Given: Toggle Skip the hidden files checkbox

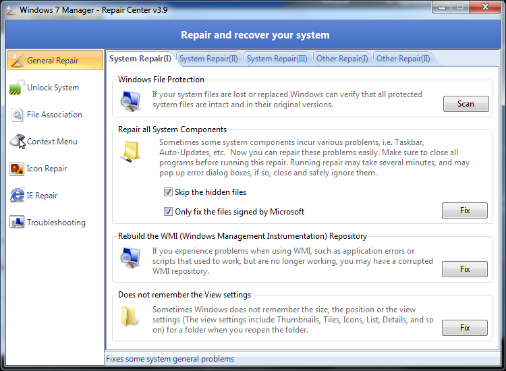Looking at the screenshot, I should click(x=168, y=192).
